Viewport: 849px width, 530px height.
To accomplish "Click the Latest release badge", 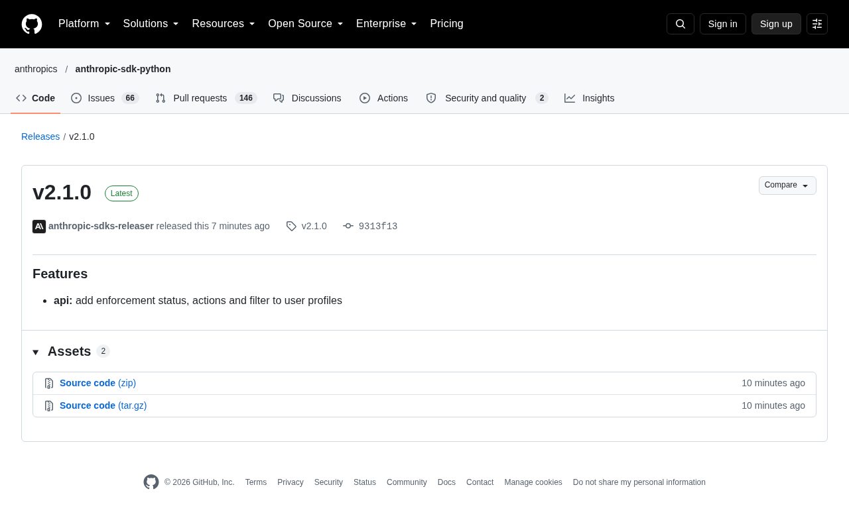I will pyautogui.click(x=121, y=193).
